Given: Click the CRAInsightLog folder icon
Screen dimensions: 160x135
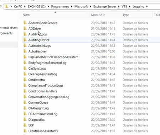Looking at the screenshot, I should click(x=25, y=108).
